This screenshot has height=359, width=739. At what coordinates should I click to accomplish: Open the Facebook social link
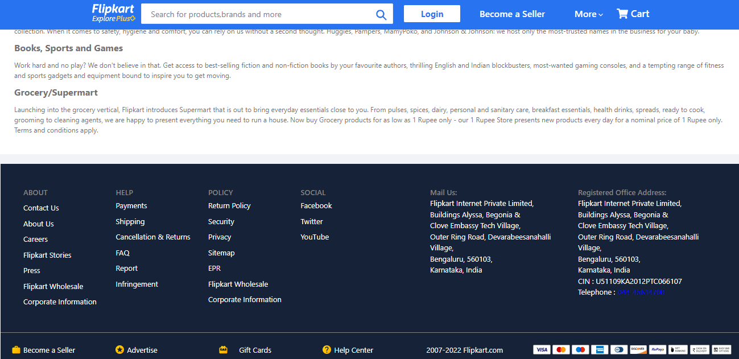click(316, 206)
